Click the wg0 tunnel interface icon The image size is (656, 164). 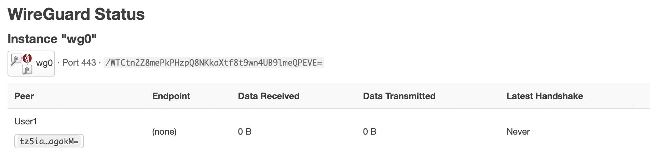click(22, 64)
